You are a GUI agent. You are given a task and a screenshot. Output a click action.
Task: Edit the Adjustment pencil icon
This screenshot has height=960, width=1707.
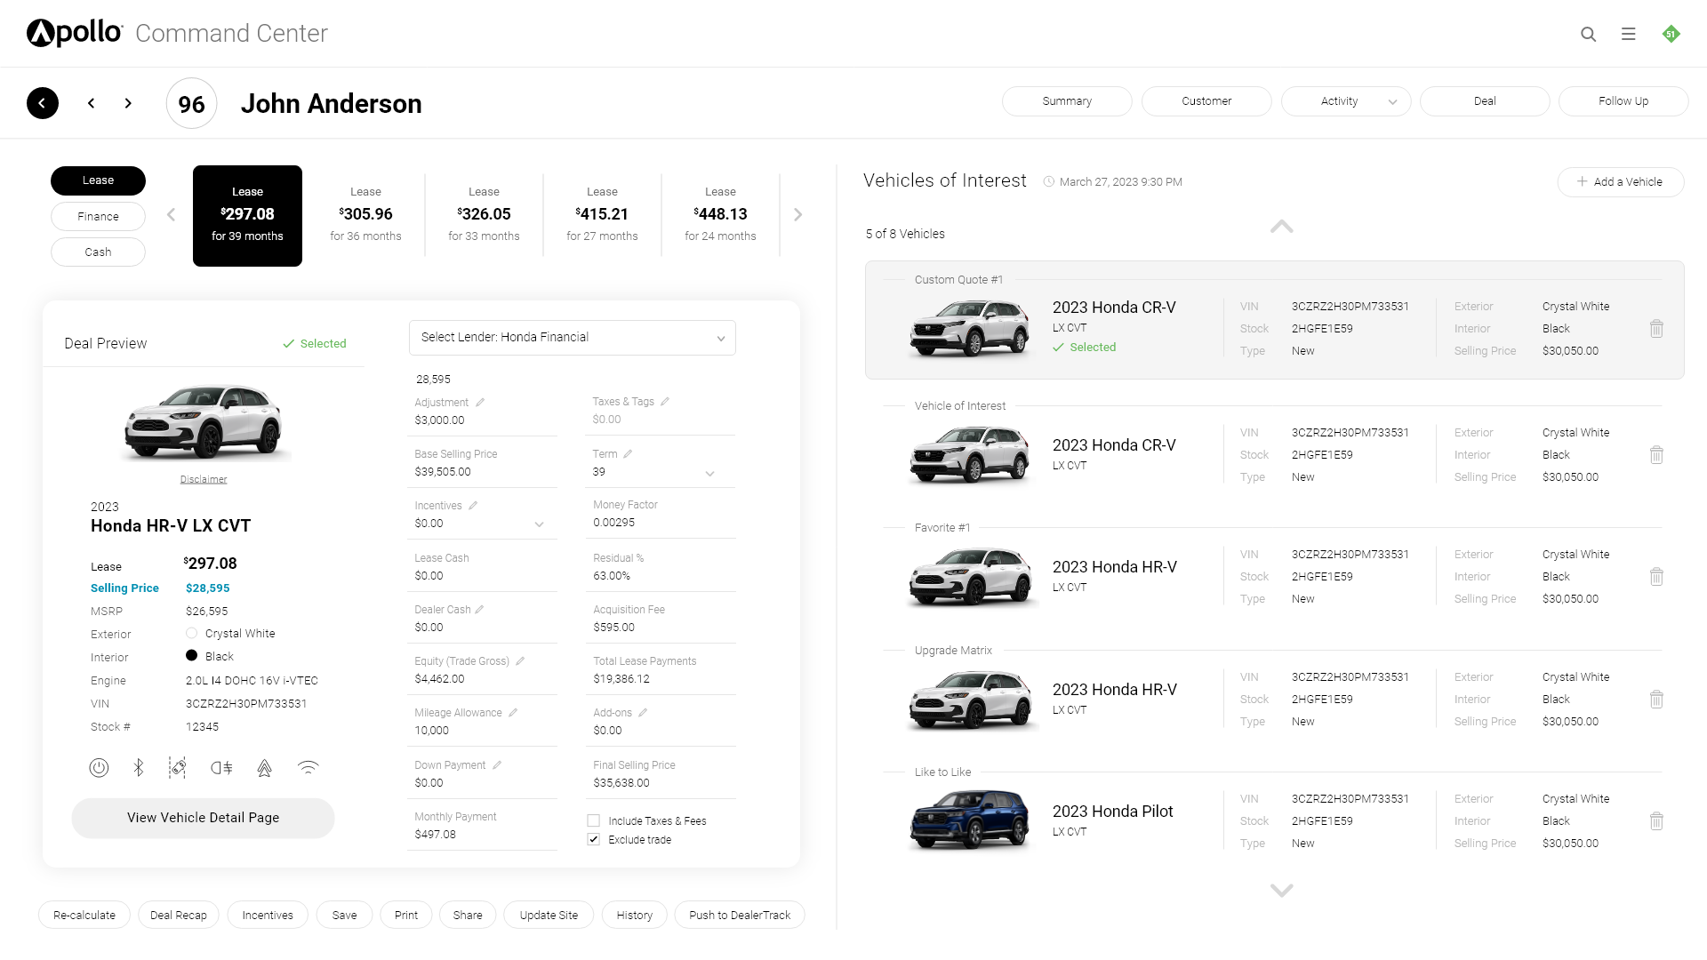tap(480, 402)
